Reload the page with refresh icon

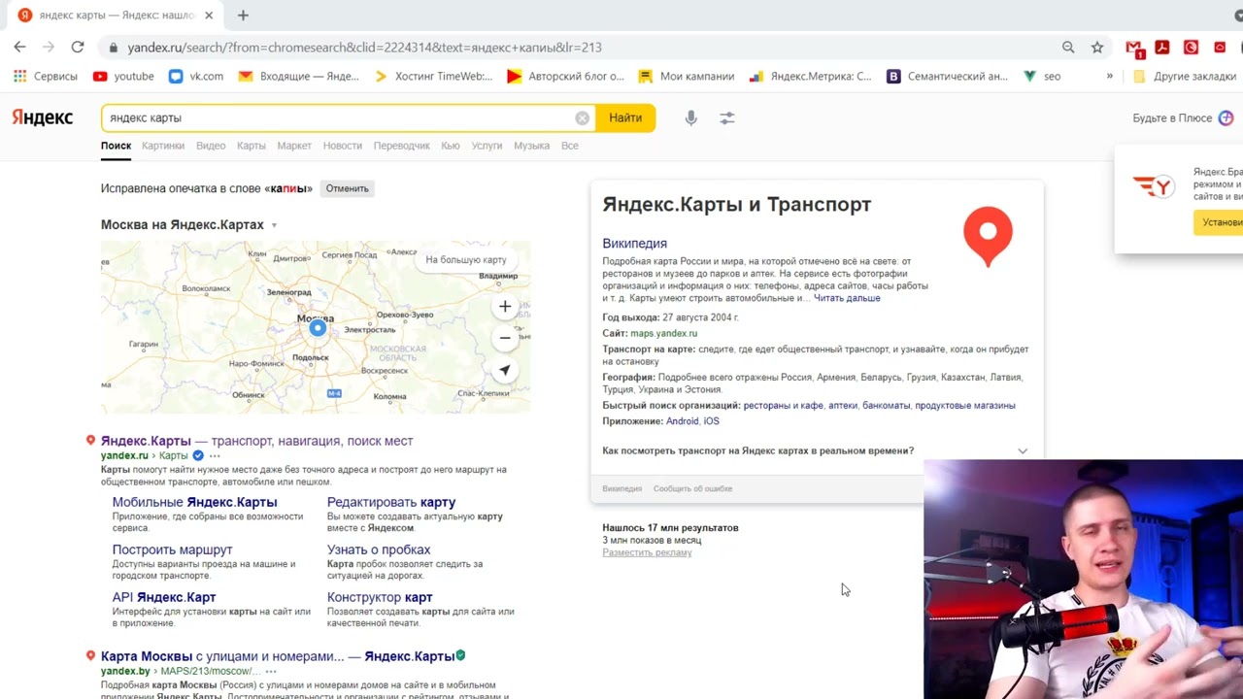(78, 47)
